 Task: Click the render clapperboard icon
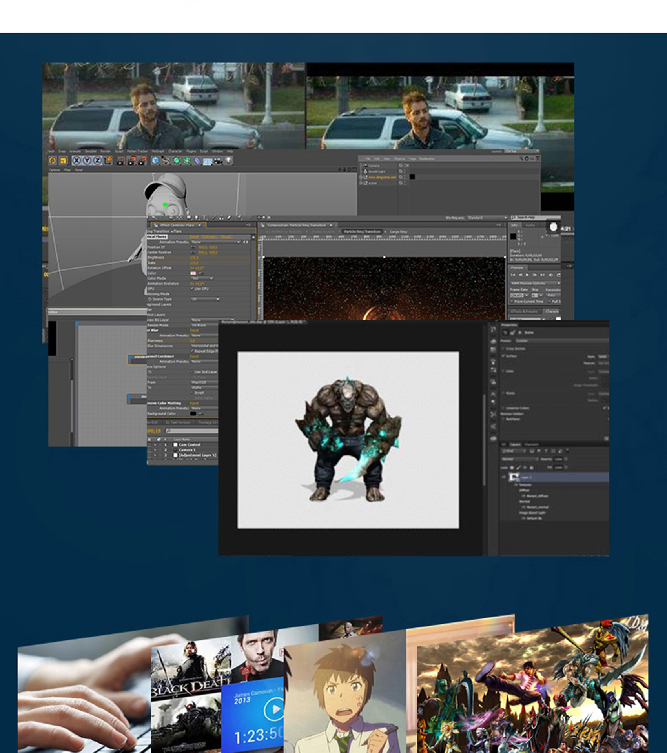[x=120, y=160]
